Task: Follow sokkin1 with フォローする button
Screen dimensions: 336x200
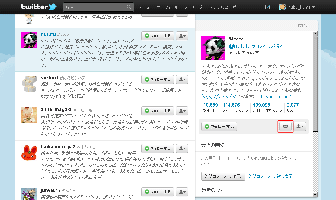Action: click(157, 80)
